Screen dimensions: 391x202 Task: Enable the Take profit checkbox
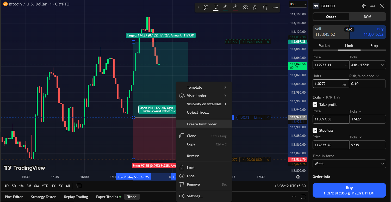(315, 105)
